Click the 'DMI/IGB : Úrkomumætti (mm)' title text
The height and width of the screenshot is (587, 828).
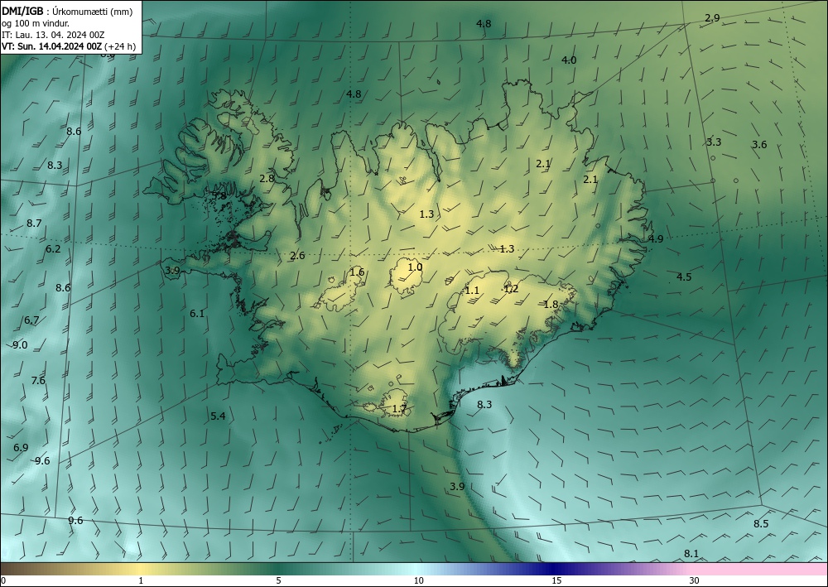point(67,12)
